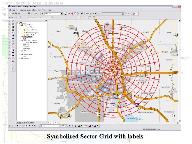
Task: Select the drawing toolbar pointer arrow
Action: (x=18, y=126)
